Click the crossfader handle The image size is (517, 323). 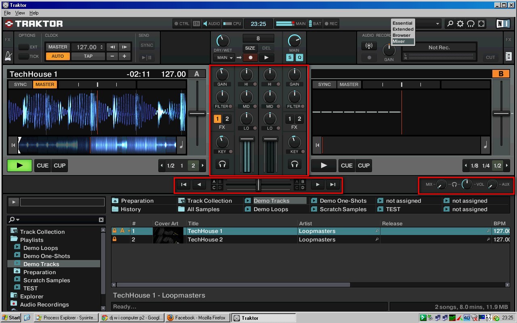[258, 185]
